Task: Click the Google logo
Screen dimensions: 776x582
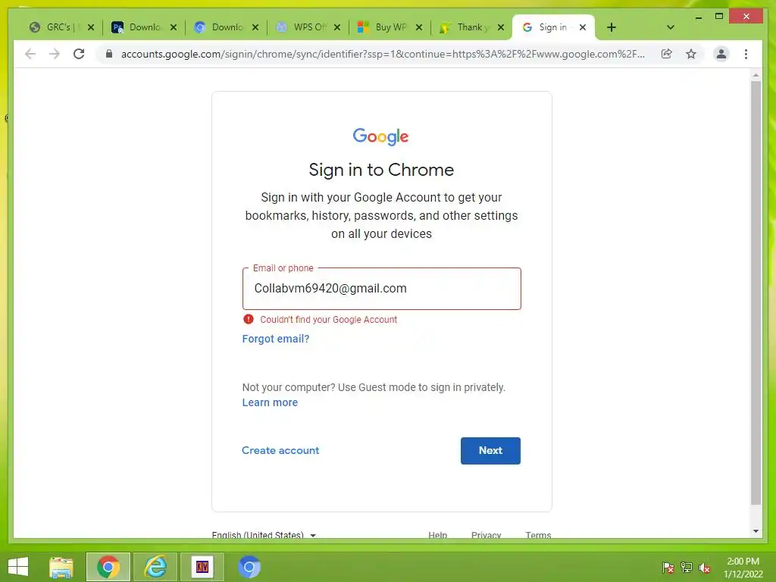Action: 380,136
